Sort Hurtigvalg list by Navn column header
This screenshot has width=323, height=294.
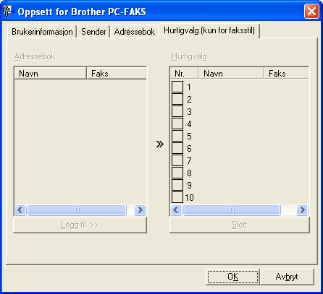pyautogui.click(x=230, y=74)
